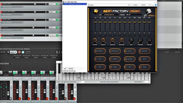Trigger the CL drum pad
Viewport: 183px width, 103px height.
pyautogui.click(x=100, y=59)
